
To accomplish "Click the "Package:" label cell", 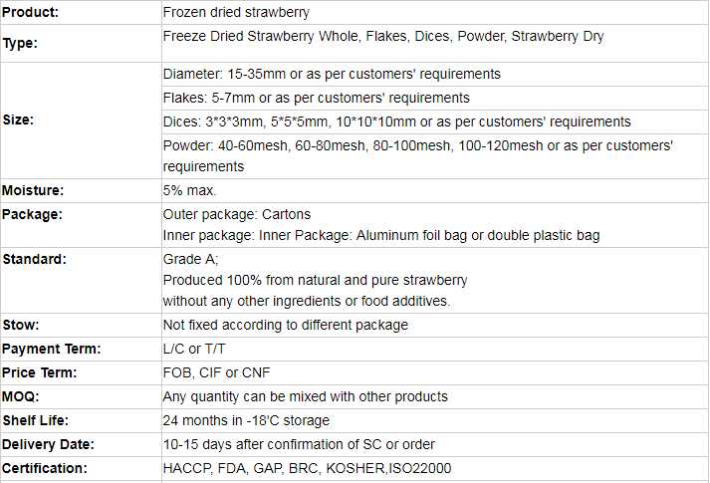I will click(x=33, y=214).
